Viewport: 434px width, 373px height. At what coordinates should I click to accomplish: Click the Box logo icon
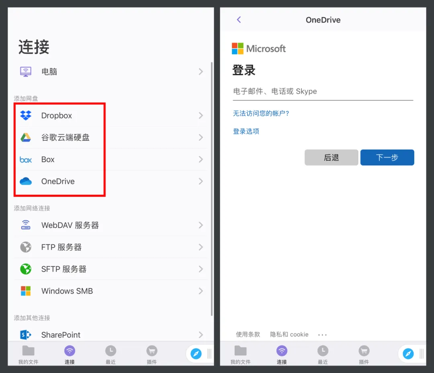click(x=26, y=160)
